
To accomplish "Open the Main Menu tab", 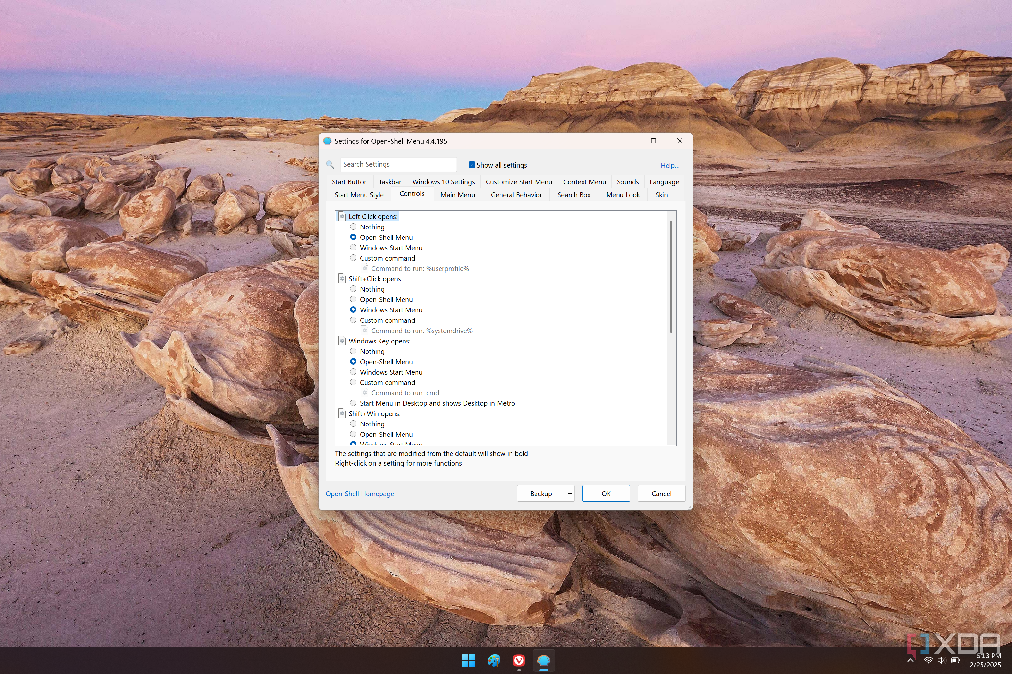I will click(457, 195).
